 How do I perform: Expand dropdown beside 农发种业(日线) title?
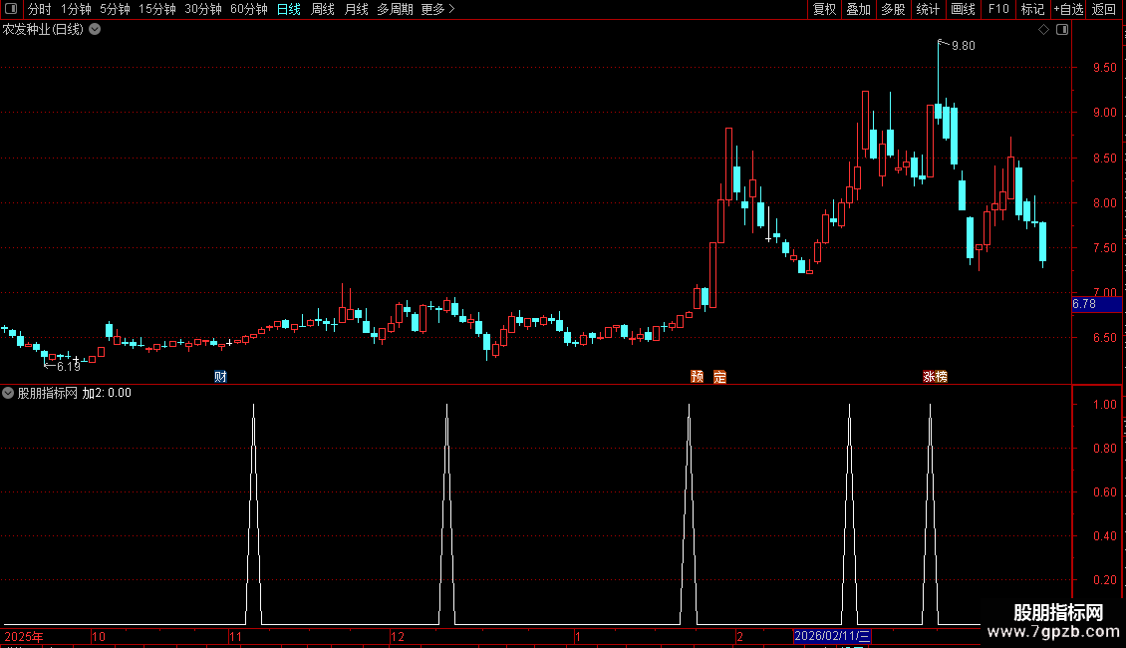coord(95,30)
